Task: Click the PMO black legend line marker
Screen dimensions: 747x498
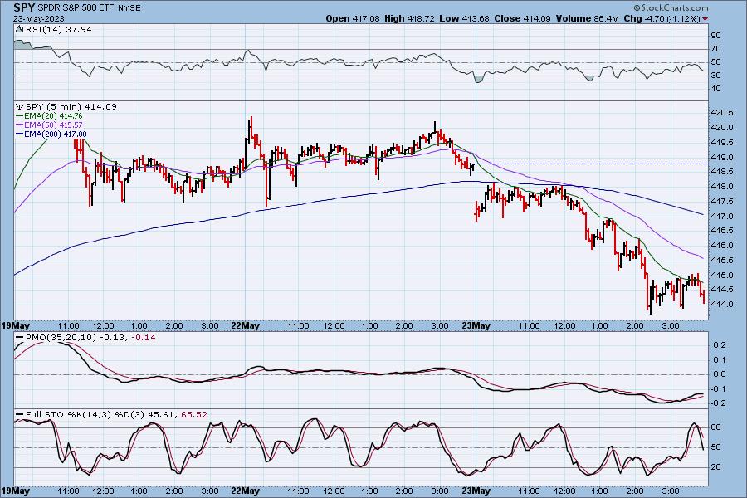Action: (20, 338)
